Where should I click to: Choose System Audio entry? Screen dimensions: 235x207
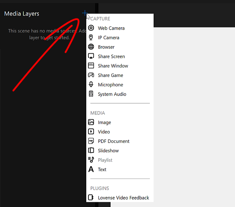pos(120,94)
